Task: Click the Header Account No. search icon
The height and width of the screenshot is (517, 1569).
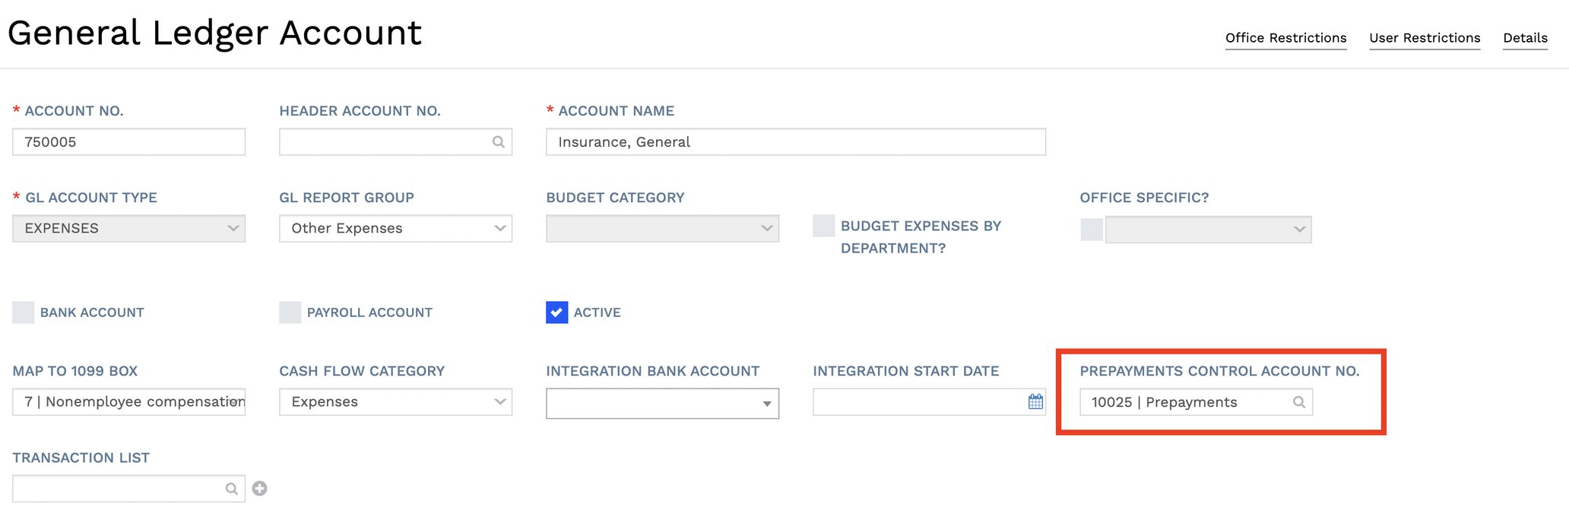Action: point(498,142)
